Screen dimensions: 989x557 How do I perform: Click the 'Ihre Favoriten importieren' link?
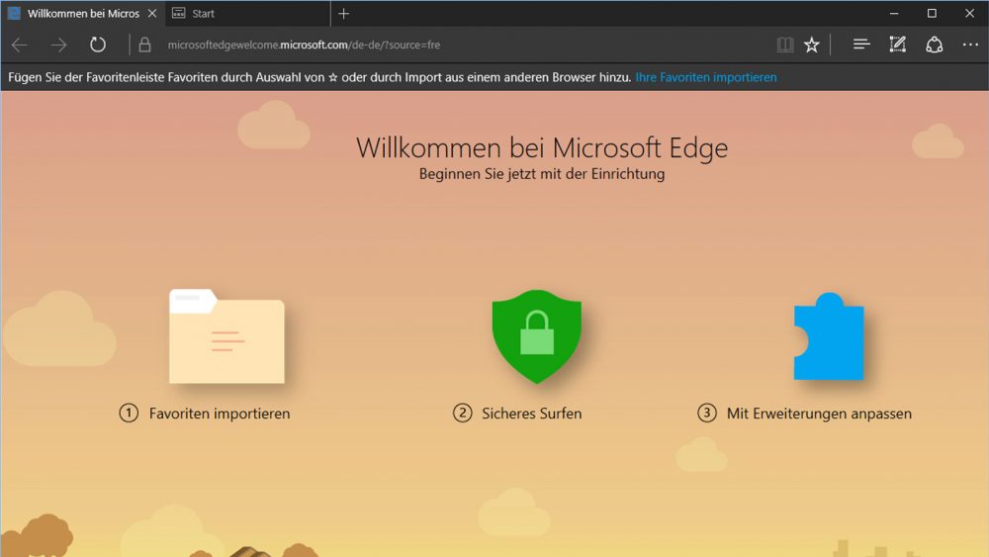[x=705, y=77]
